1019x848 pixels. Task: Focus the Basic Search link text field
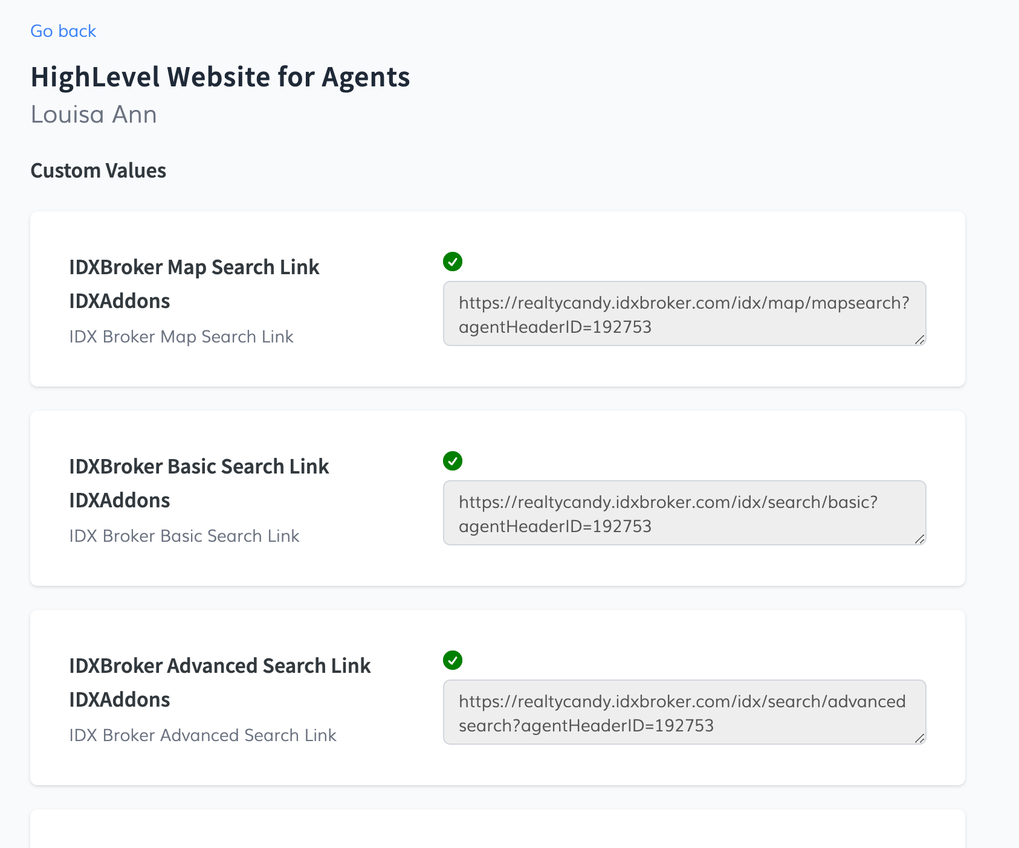click(x=684, y=513)
